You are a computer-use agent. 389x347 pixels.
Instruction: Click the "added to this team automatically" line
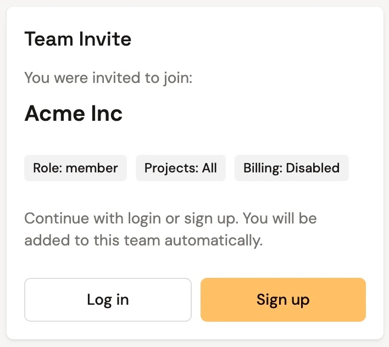143,240
